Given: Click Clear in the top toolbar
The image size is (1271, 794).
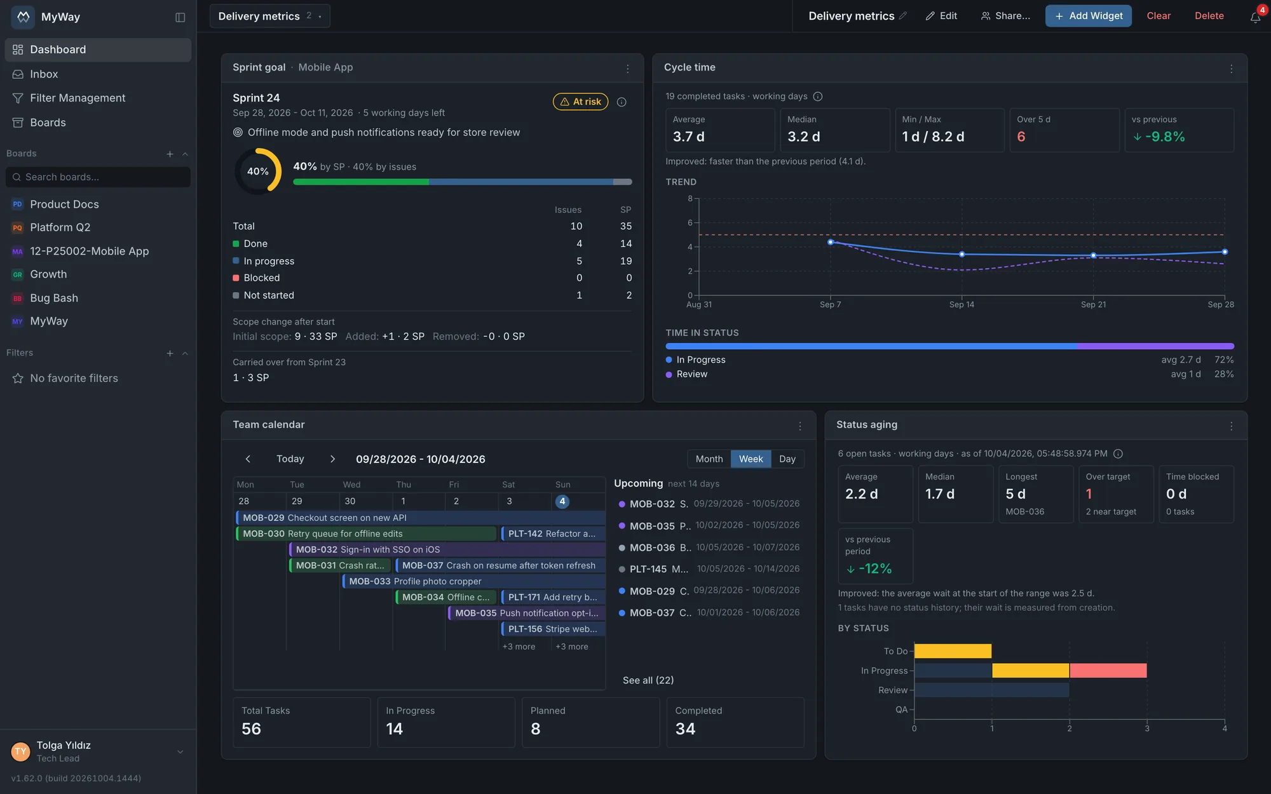Looking at the screenshot, I should [x=1158, y=16].
